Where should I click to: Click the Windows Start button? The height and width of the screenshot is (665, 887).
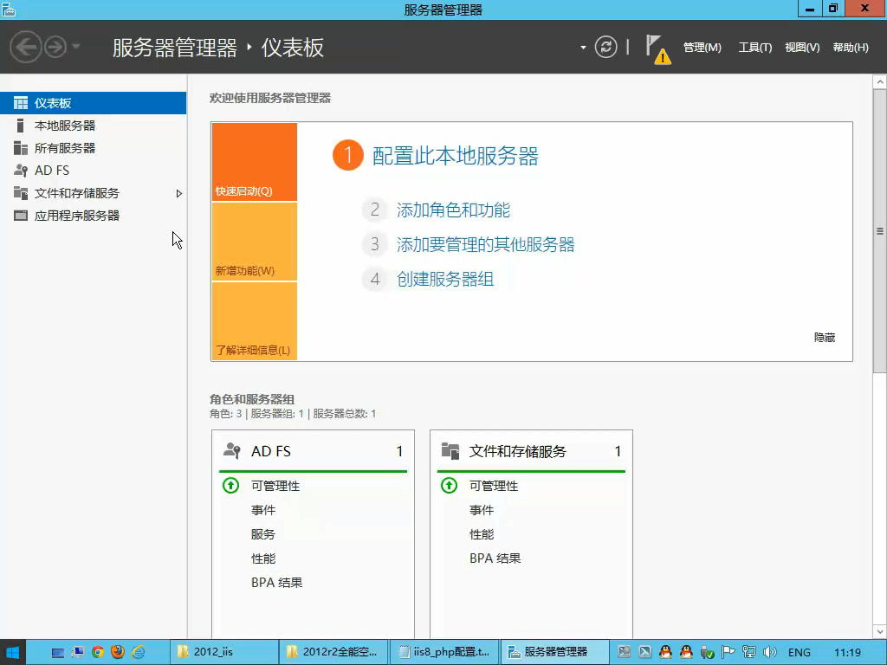(13, 652)
